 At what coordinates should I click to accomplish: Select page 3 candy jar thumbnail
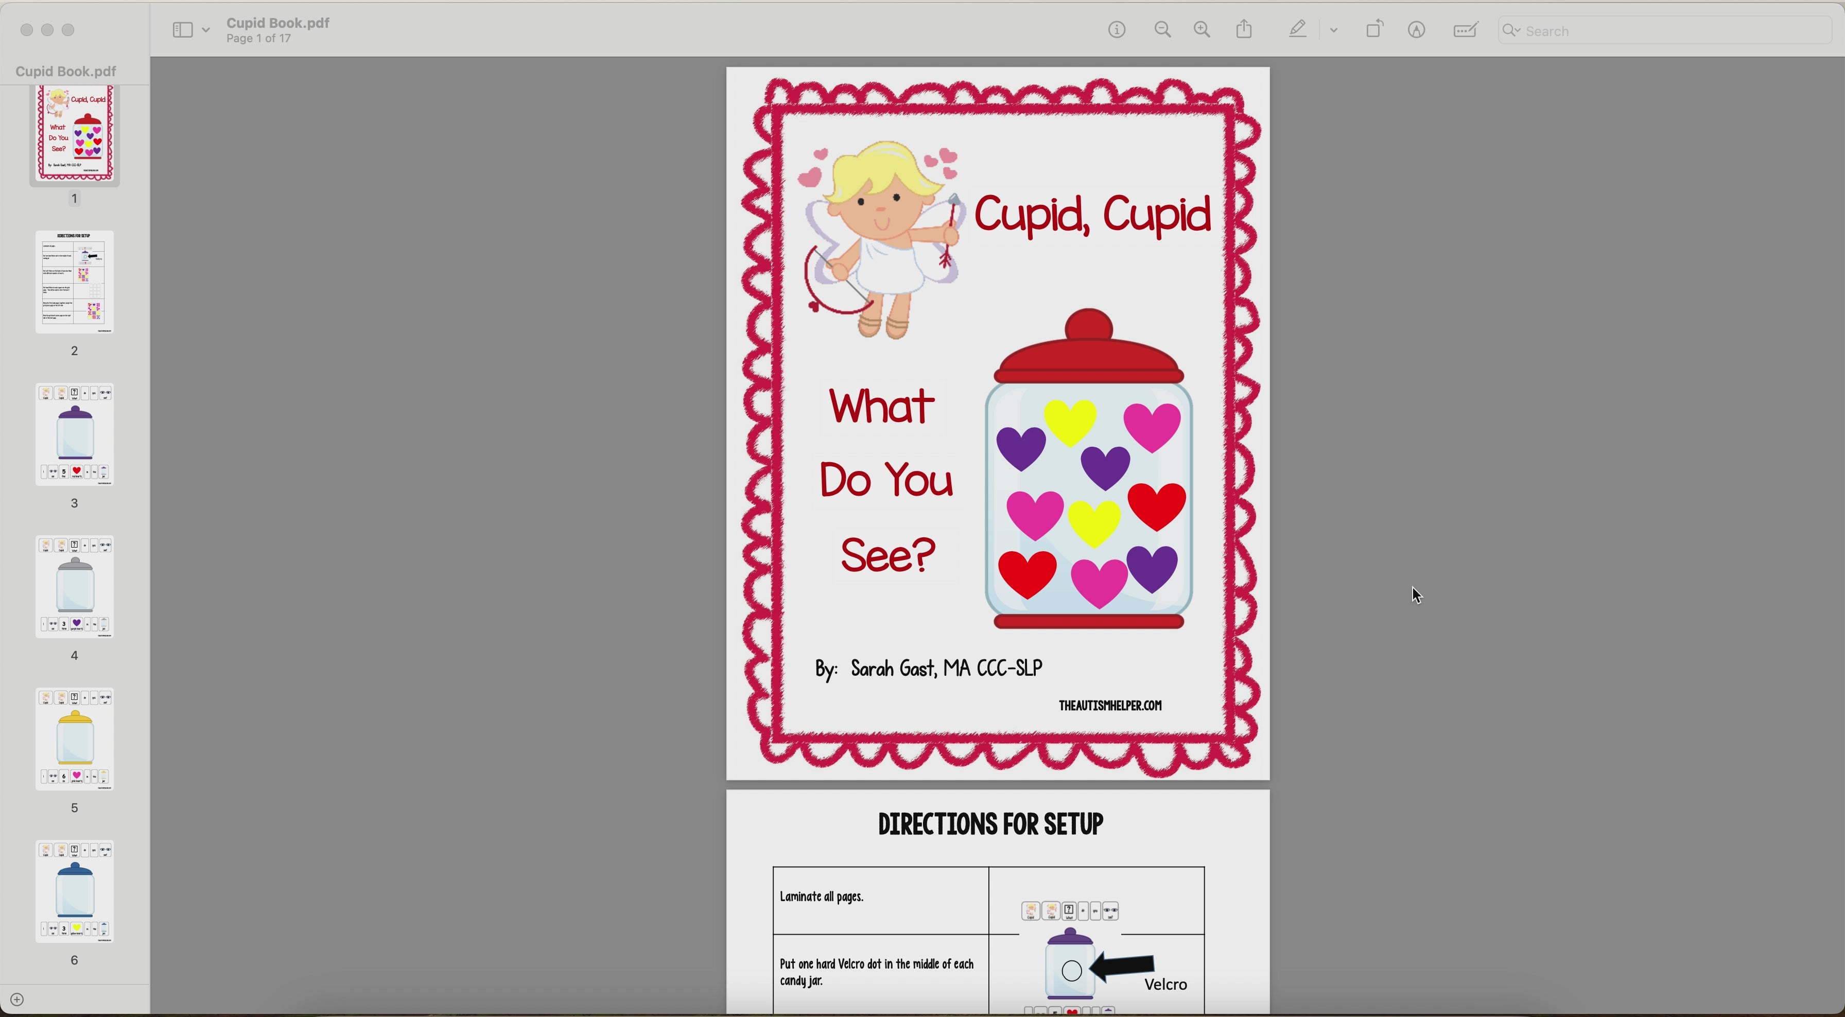(75, 435)
